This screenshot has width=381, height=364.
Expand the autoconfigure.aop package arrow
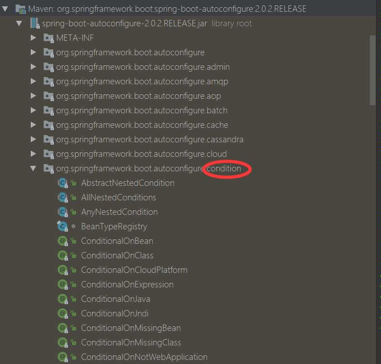pos(33,96)
